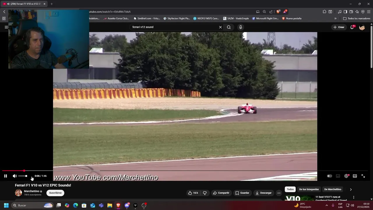This screenshot has width=373, height=210.
Task: Click the Descargar button
Action: click(x=263, y=193)
